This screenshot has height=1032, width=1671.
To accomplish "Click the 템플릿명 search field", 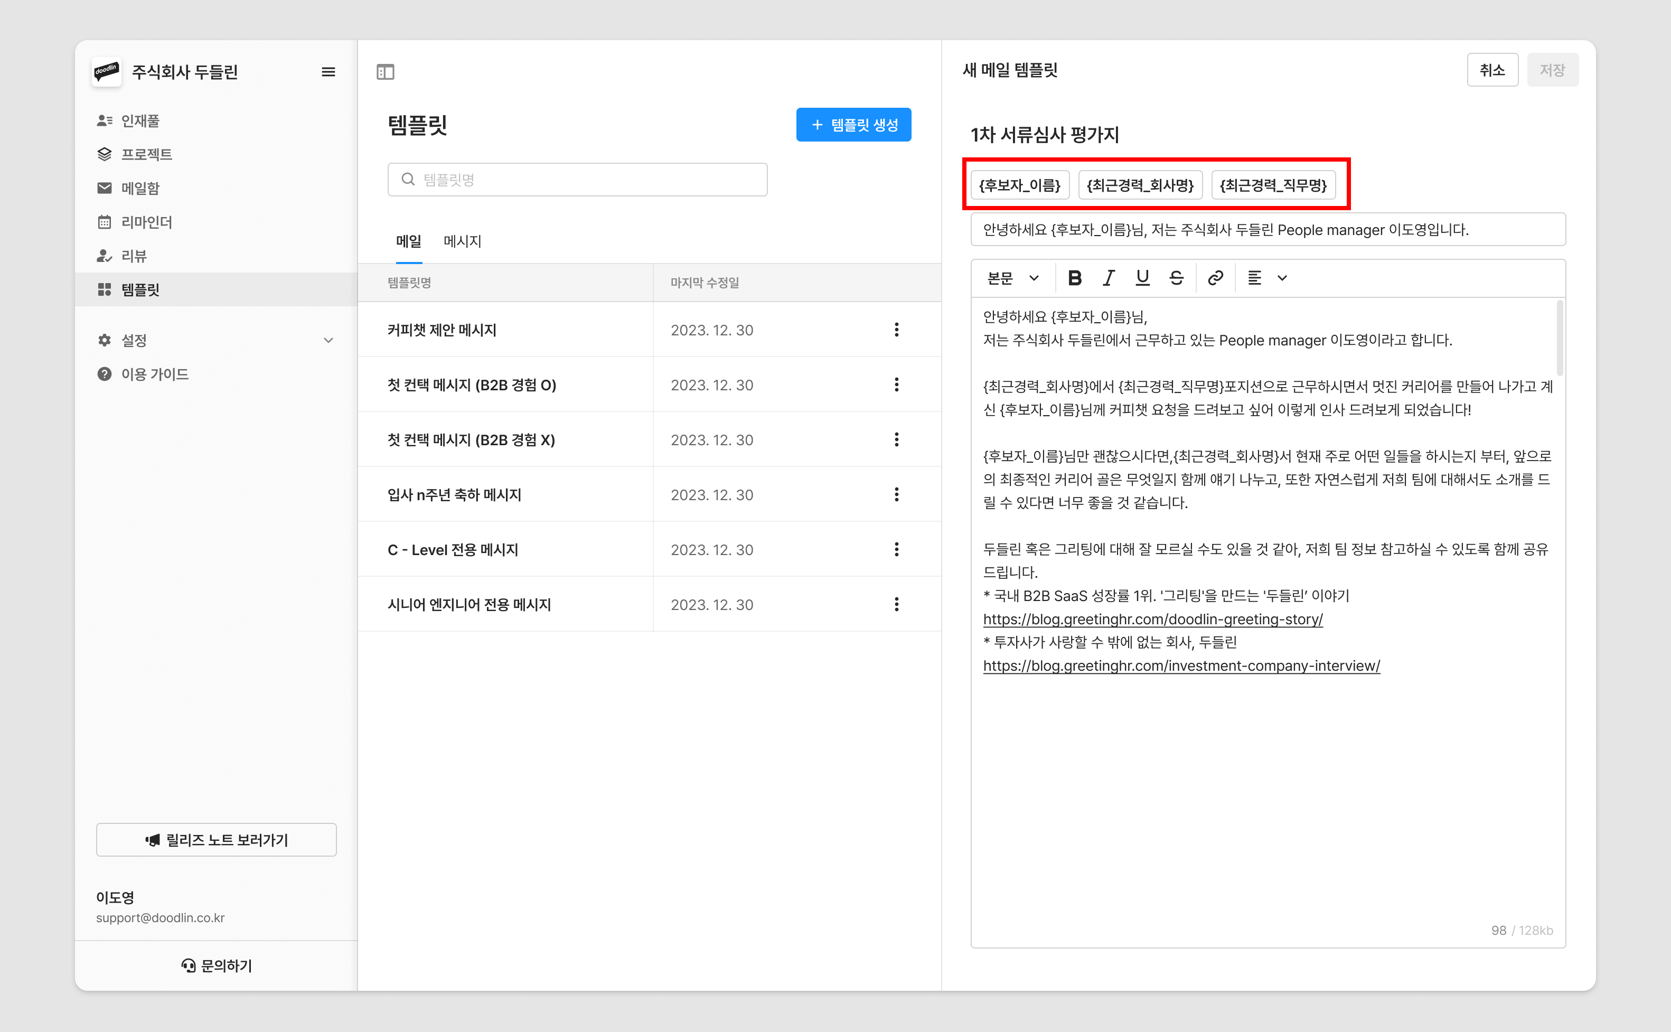I will [x=577, y=180].
